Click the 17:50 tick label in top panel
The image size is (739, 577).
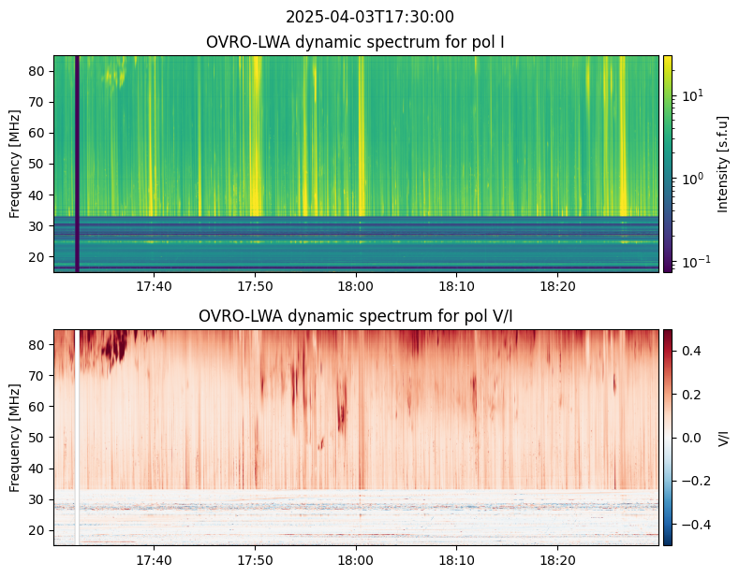click(255, 286)
